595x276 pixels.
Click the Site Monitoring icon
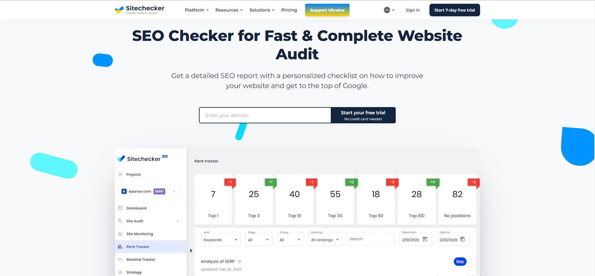(x=120, y=234)
